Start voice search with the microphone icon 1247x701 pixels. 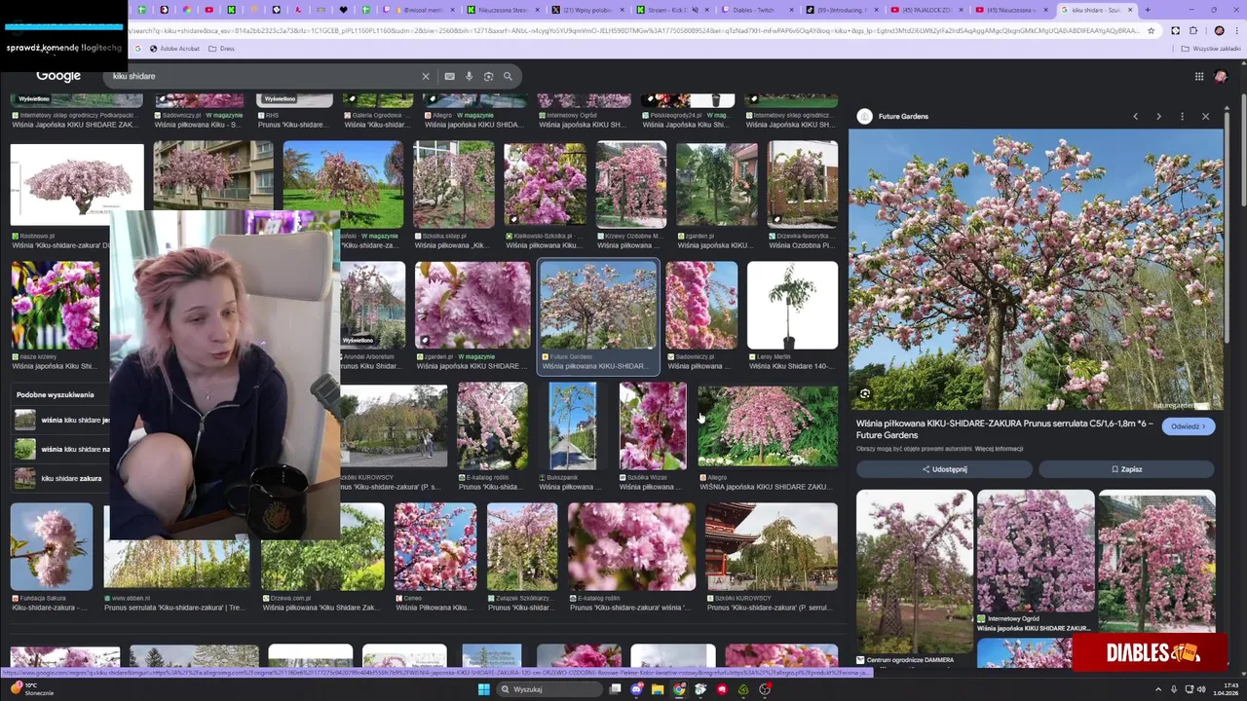coord(469,76)
